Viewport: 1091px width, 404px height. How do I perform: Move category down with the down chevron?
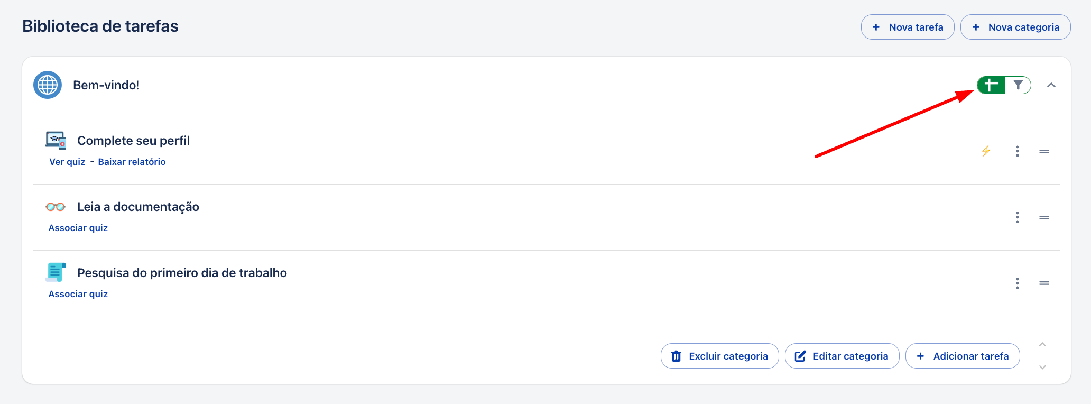(1042, 367)
